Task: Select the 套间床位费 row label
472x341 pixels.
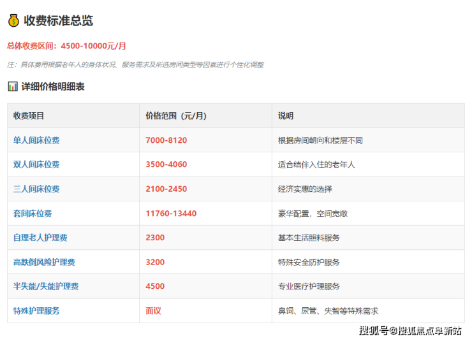Action: [33, 214]
